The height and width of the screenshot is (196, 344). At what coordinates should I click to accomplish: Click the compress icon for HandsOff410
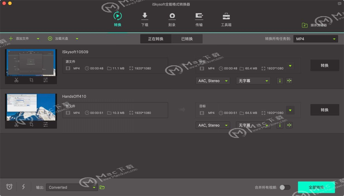coord(289,125)
